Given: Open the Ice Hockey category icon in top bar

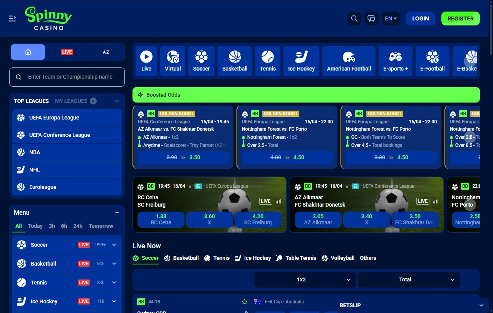Looking at the screenshot, I should tap(301, 61).
